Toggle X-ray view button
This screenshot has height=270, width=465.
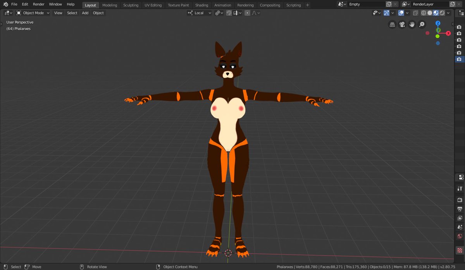(x=415, y=13)
